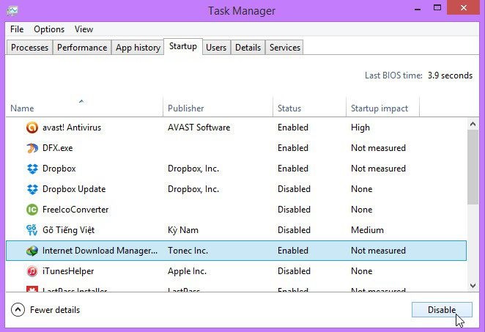
Task: Sort by the Publisher column header
Action: pyautogui.click(x=218, y=107)
